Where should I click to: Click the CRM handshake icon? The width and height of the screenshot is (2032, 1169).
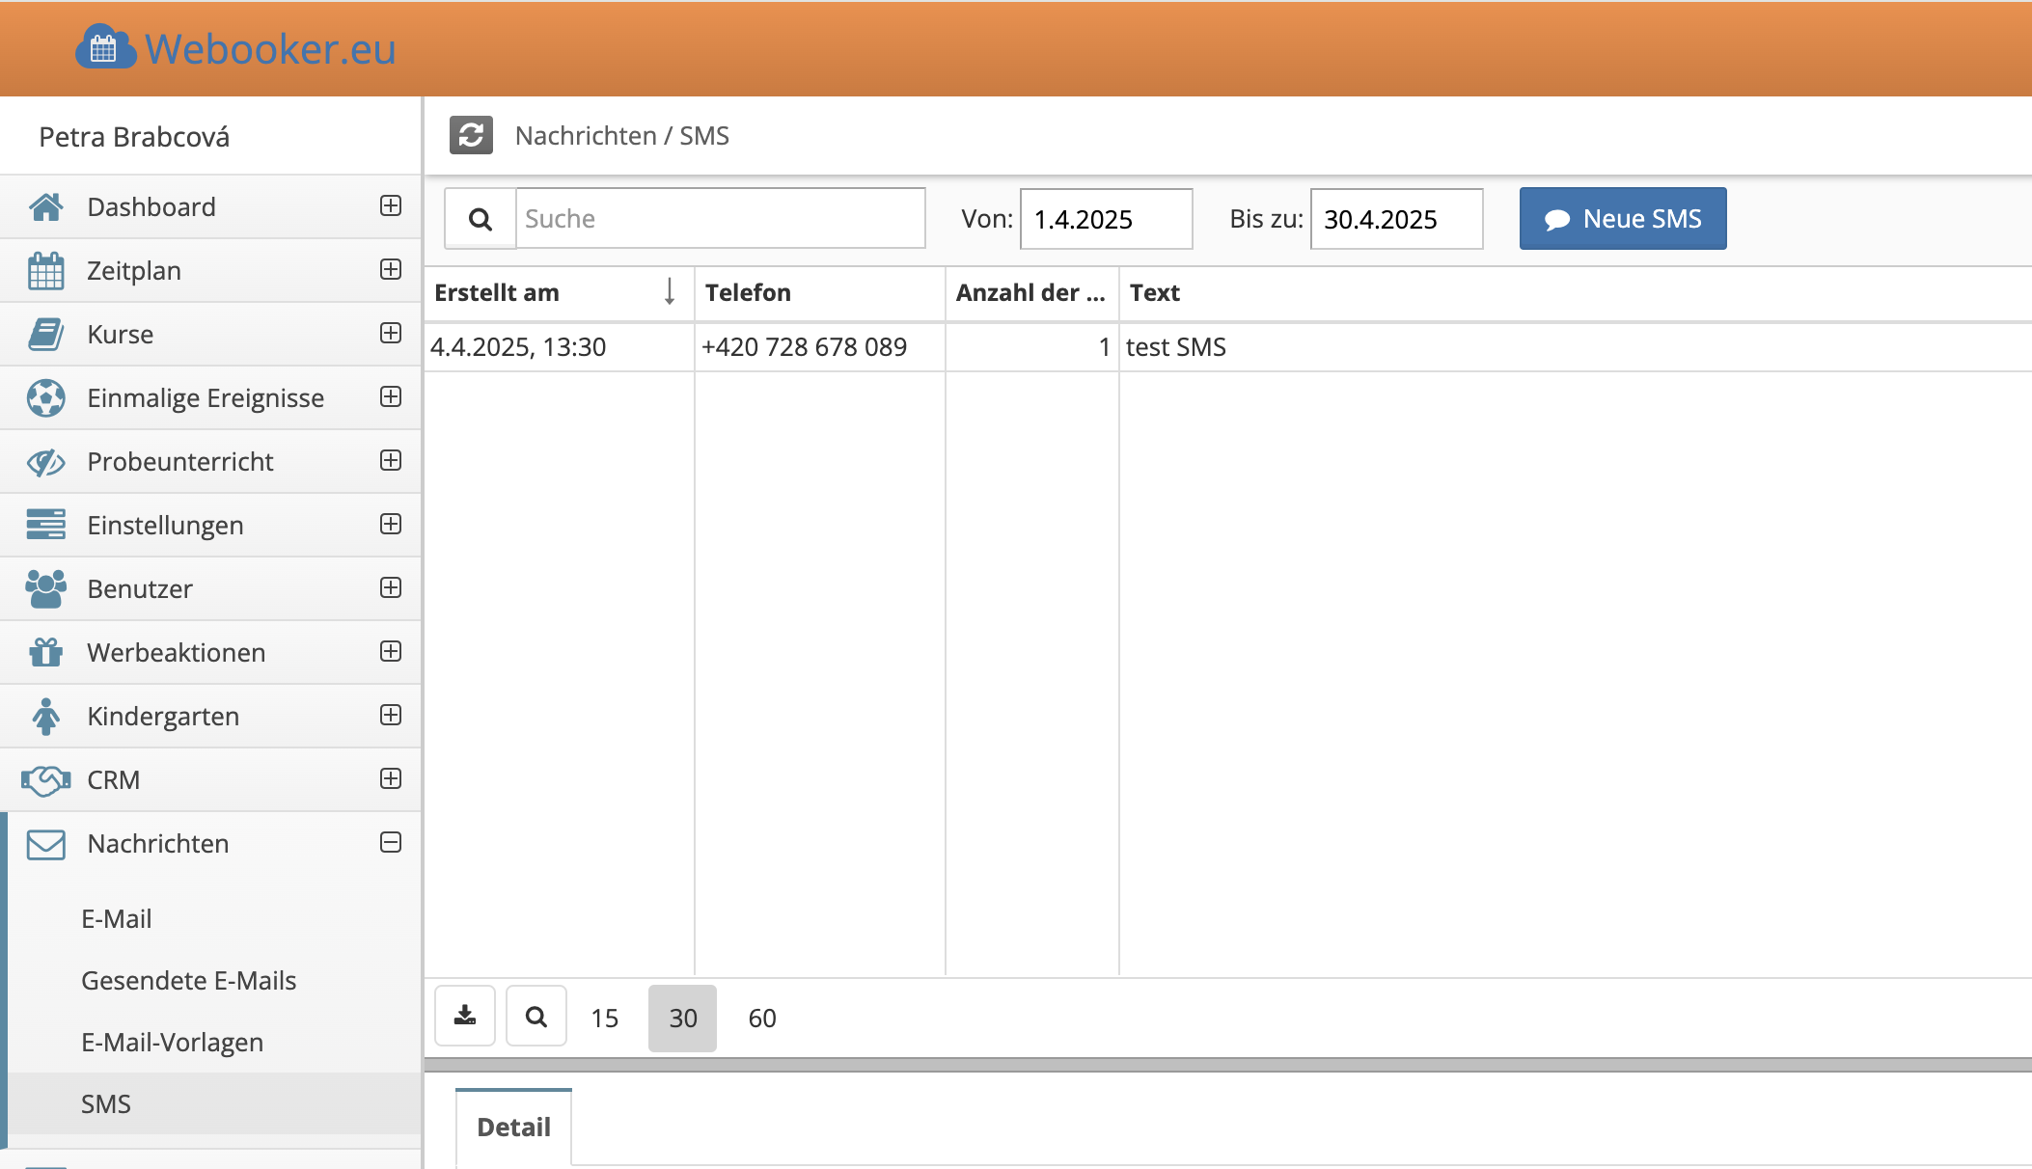click(45, 780)
